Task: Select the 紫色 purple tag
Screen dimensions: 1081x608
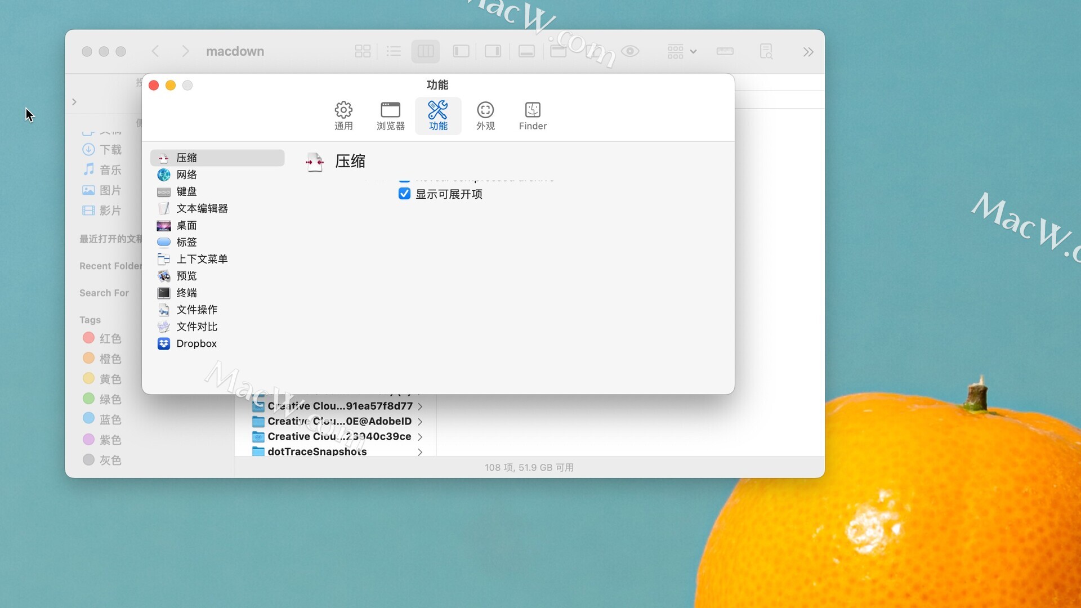Action: [102, 440]
